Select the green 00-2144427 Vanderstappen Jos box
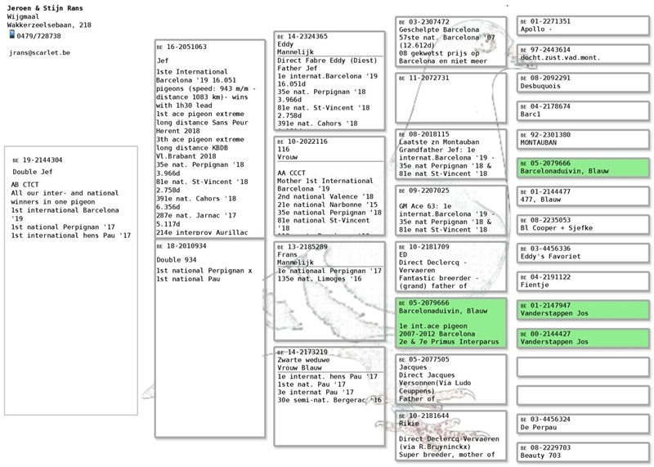This screenshot has height=467, width=654. [583, 338]
